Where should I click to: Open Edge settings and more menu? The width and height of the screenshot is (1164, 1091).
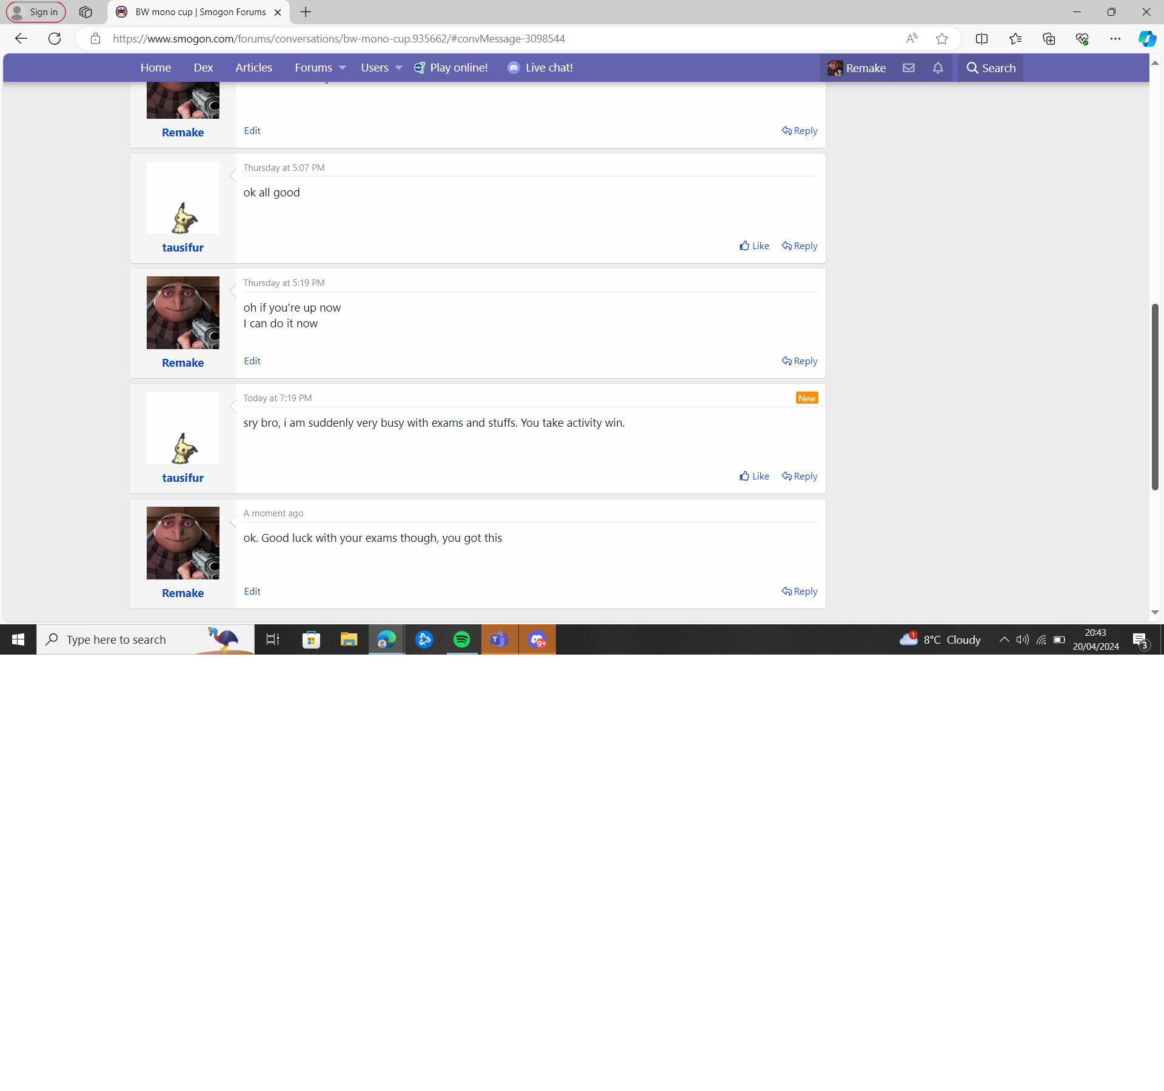pos(1115,39)
